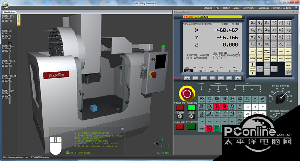
Task: Check the "Don't show again" box
Action: [x=68, y=152]
